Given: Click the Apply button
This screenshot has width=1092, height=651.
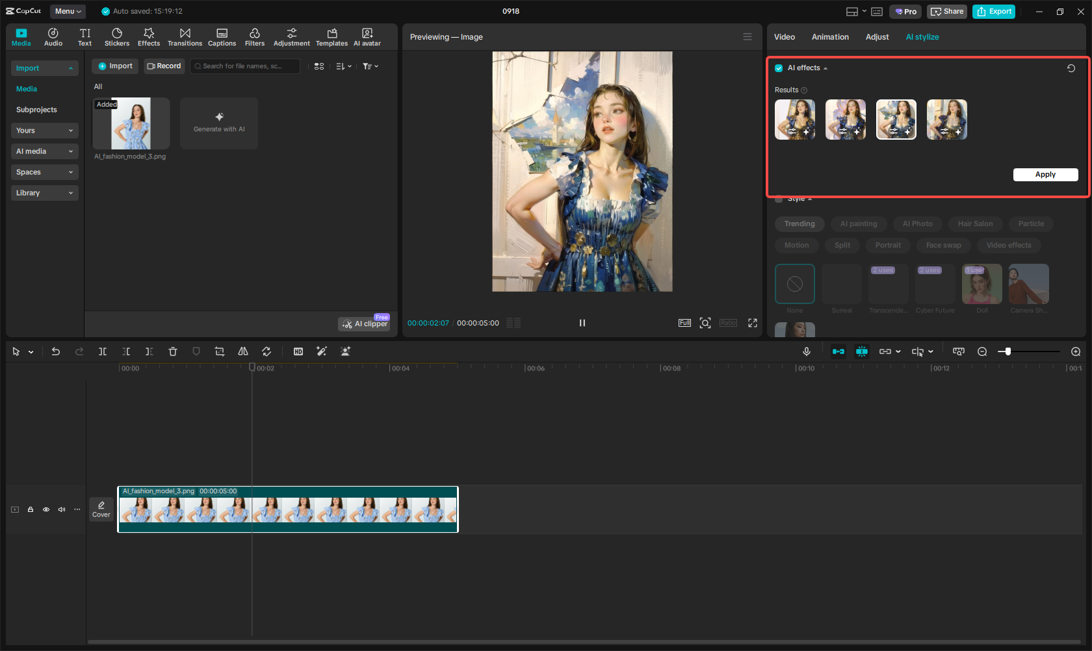Looking at the screenshot, I should coord(1045,174).
